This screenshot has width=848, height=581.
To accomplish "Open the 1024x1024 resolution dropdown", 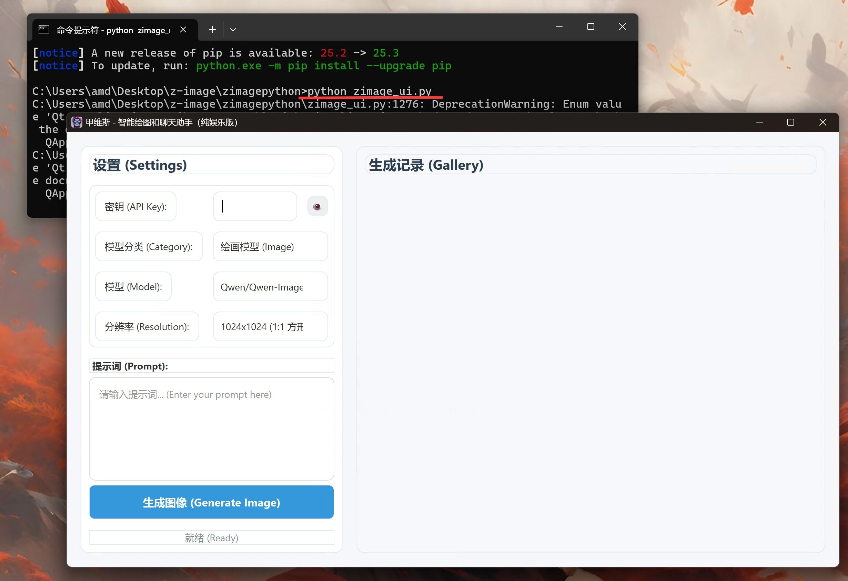I will [x=270, y=327].
